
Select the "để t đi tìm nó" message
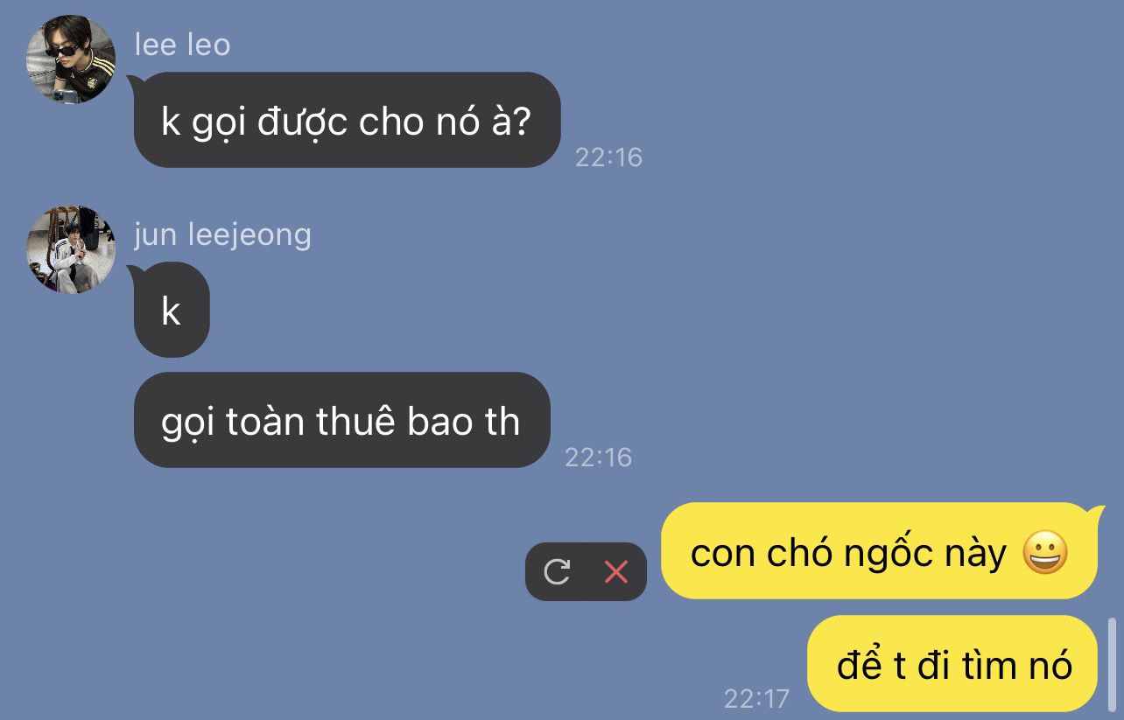click(952, 664)
